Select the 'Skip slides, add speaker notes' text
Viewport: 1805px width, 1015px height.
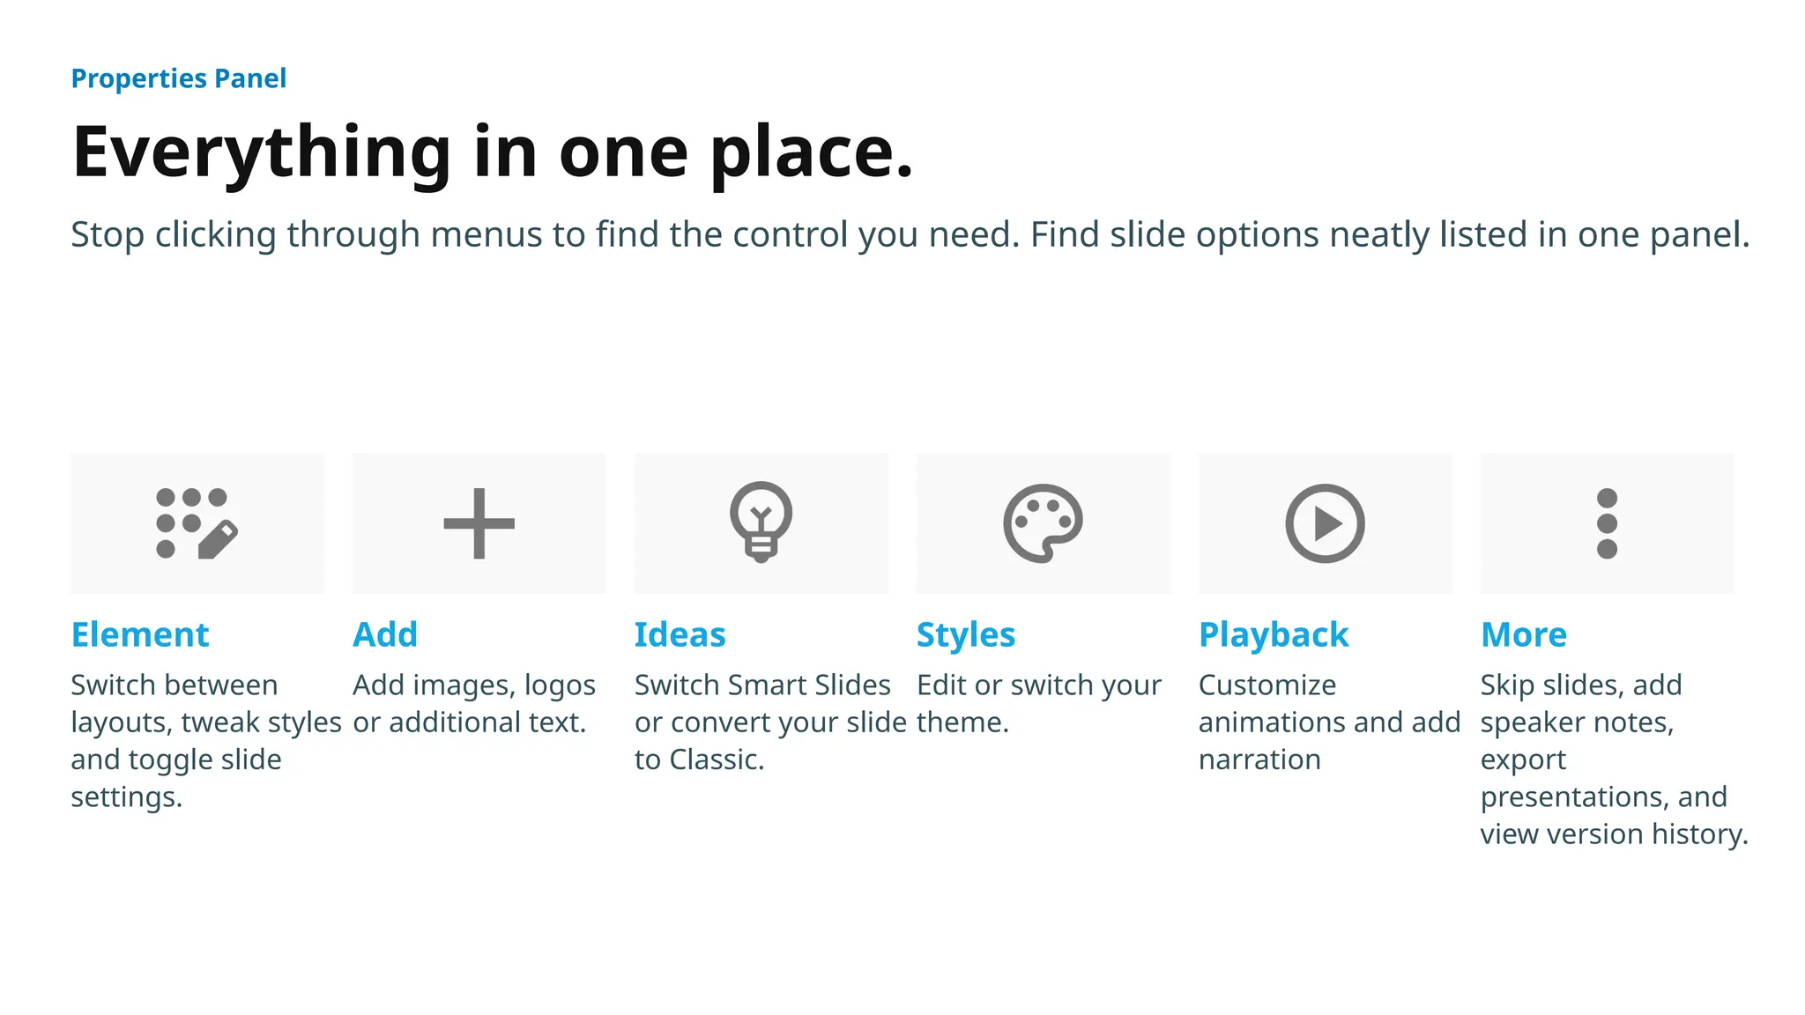pyautogui.click(x=1615, y=759)
